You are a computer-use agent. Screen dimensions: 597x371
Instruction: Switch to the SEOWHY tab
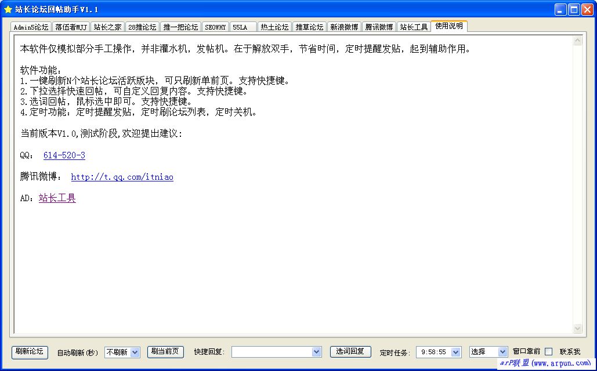tap(215, 26)
